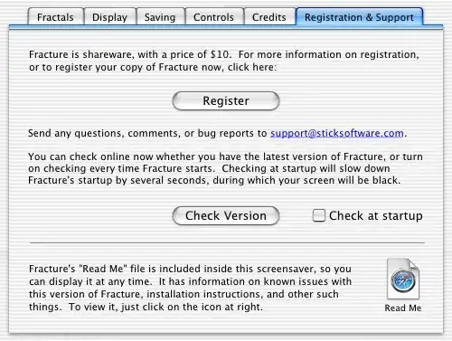The image size is (452, 341).
Task: Go to the Controls tab
Action: point(213,17)
